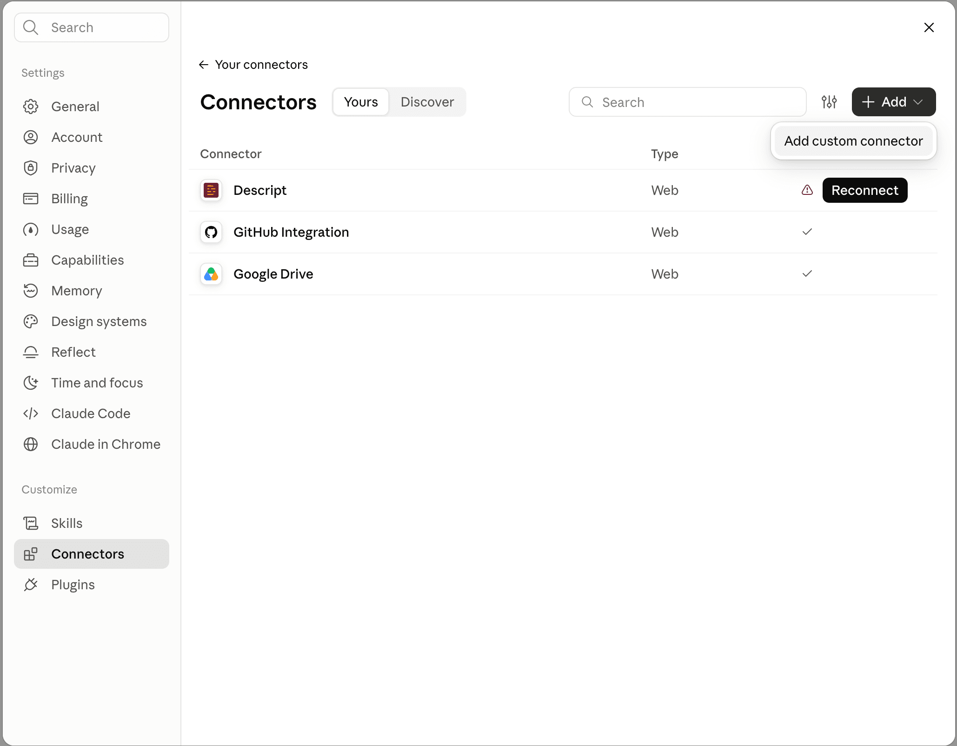Select the Google Drive connector name
Viewport: 957px width, 746px height.
273,274
